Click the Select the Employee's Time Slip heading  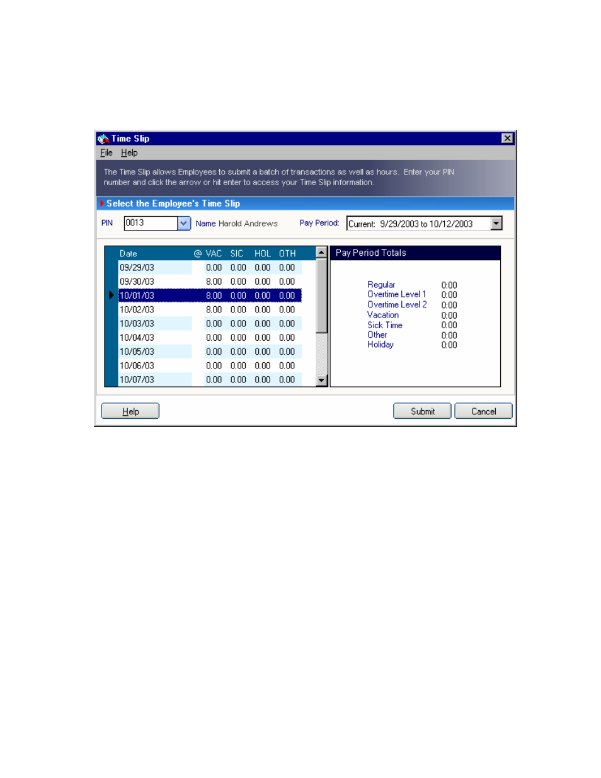(173, 203)
